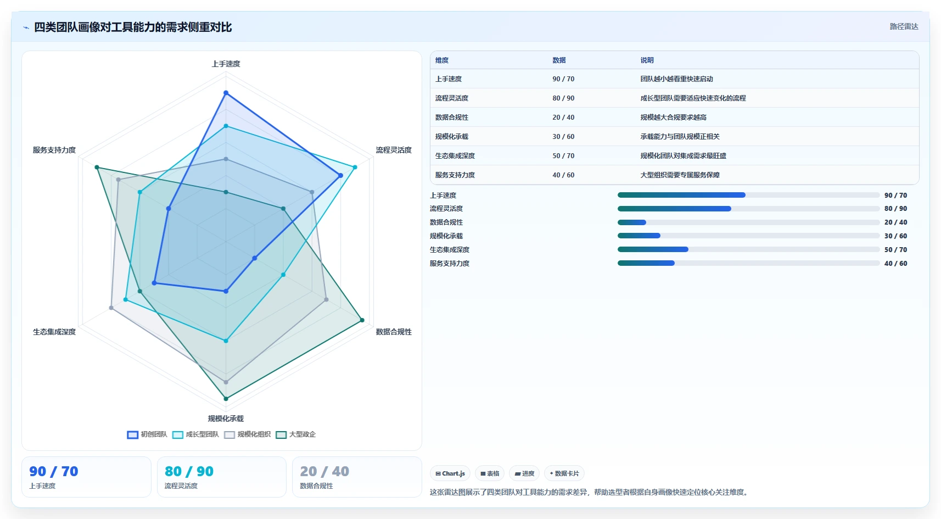Viewport: 941px width, 519px height.
Task: Click the 流程灵活度 progress bar
Action: (748, 209)
